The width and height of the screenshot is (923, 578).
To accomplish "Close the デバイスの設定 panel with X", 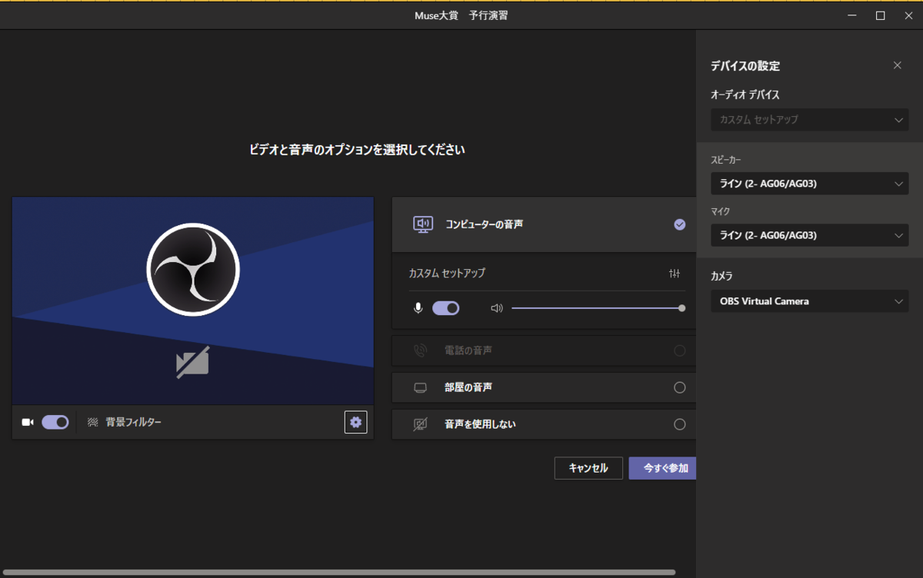I will (x=897, y=65).
